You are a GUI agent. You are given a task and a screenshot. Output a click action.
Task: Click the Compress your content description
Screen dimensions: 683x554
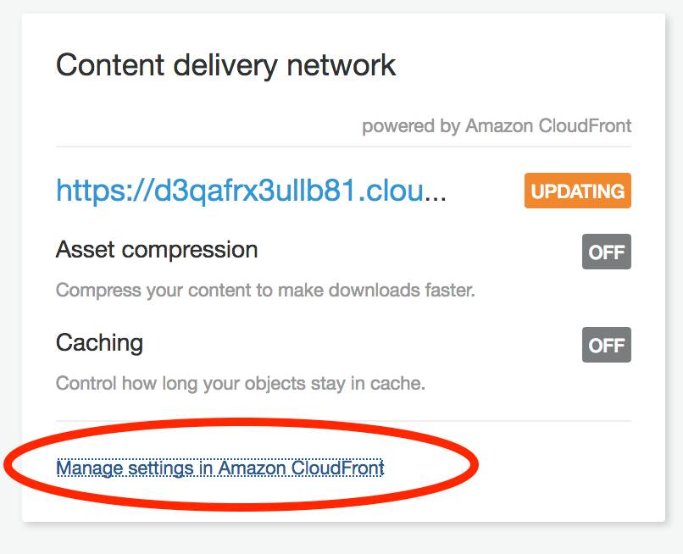(265, 291)
